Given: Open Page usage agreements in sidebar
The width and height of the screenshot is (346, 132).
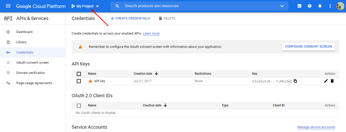Looking at the screenshot, I should coord(34,83).
